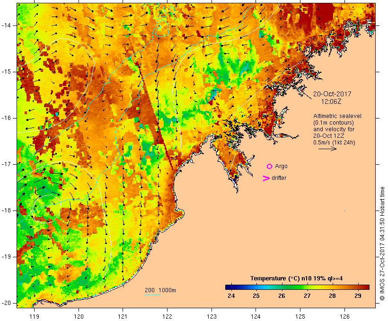The image size is (388, 321).
Task: Click the '-14' latitude axis label
Action: (6, 25)
